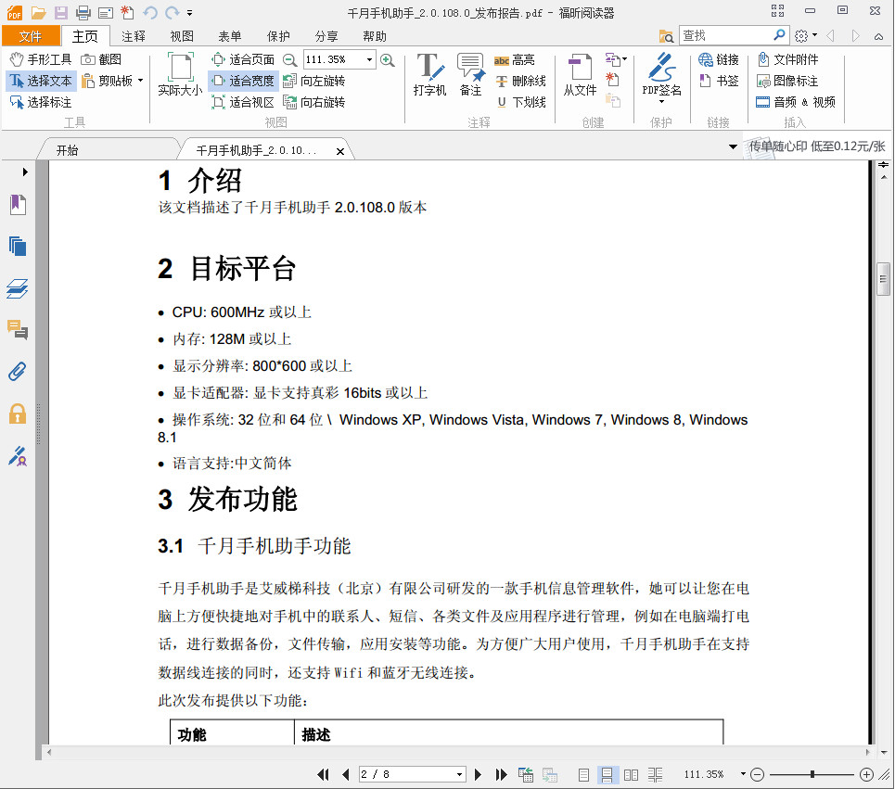Screen dimensions: 895x789
Task: Go to the next page
Action: pyautogui.click(x=479, y=774)
